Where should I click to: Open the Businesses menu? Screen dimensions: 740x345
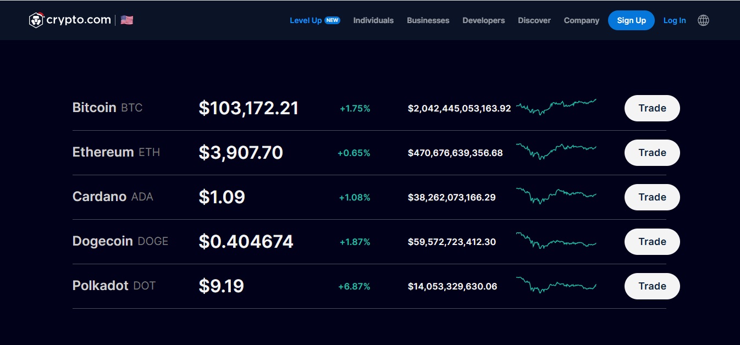428,20
